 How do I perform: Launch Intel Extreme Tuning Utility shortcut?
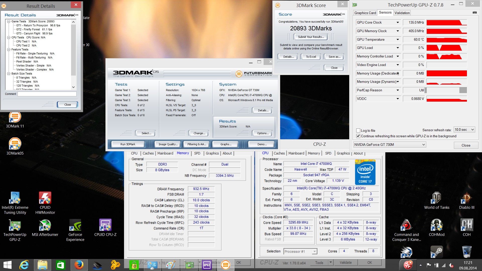[15, 203]
